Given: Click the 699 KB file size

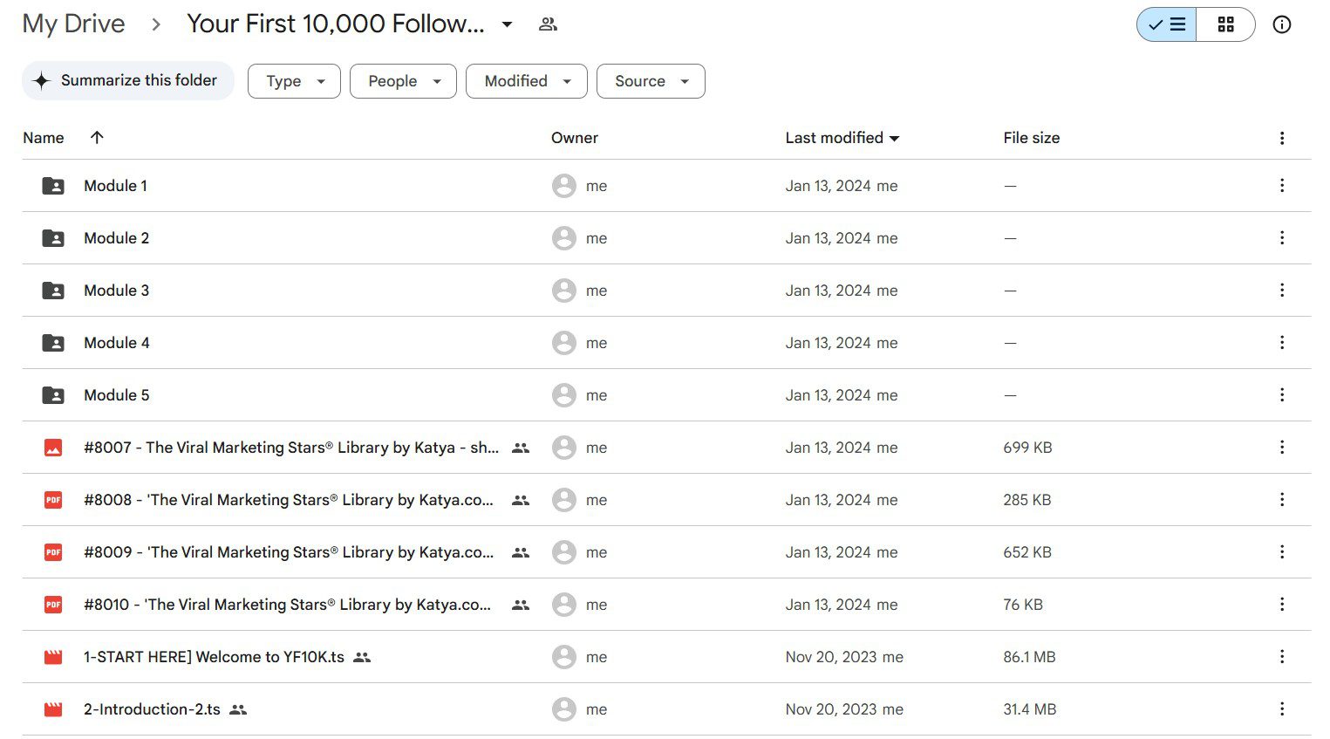Looking at the screenshot, I should coord(1027,448).
